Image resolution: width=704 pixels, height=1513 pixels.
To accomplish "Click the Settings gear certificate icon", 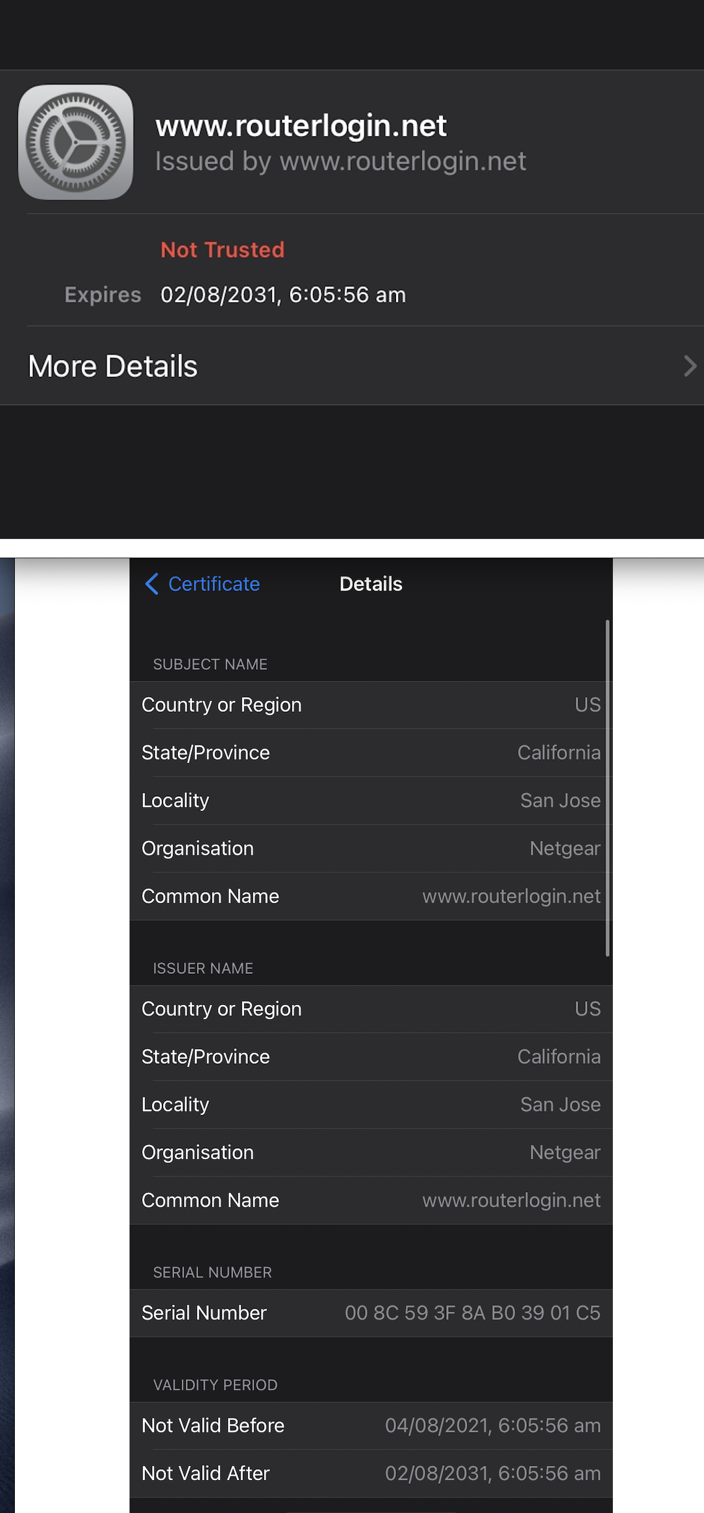I will coord(76,142).
